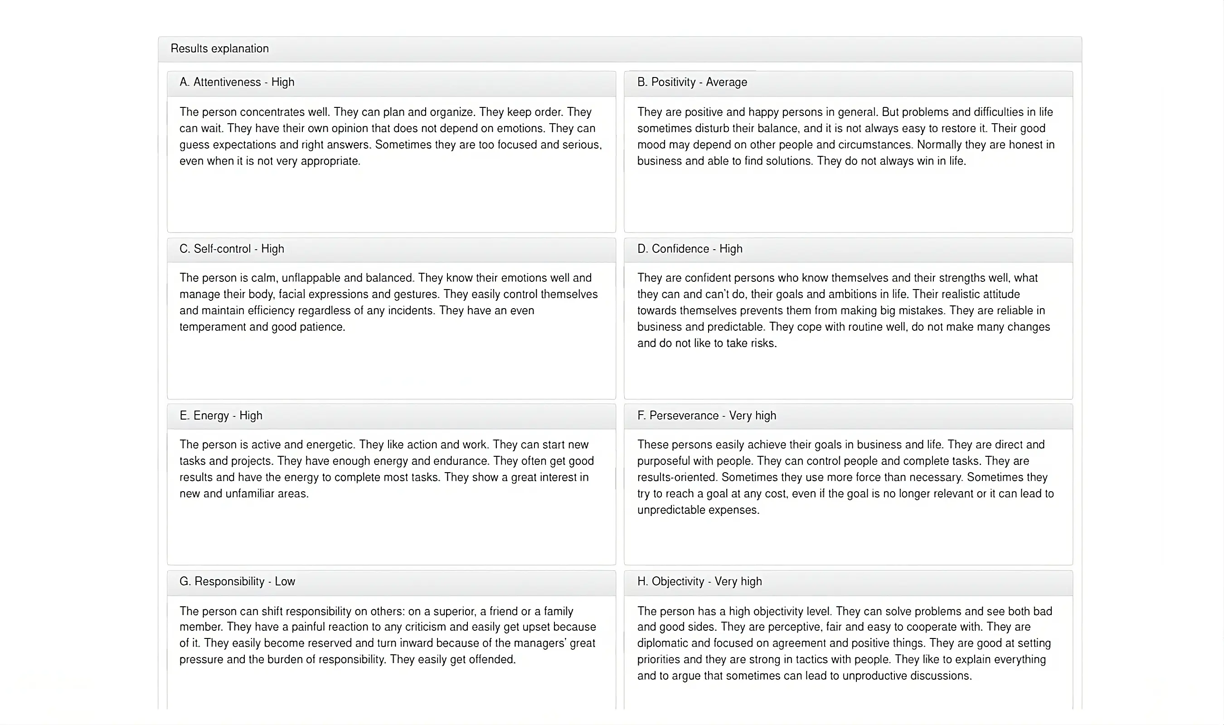Select the H. Objectivity - Very high header

point(699,581)
